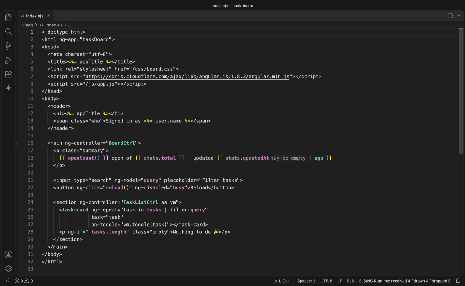Open the Explorer files view

pyautogui.click(x=8, y=17)
